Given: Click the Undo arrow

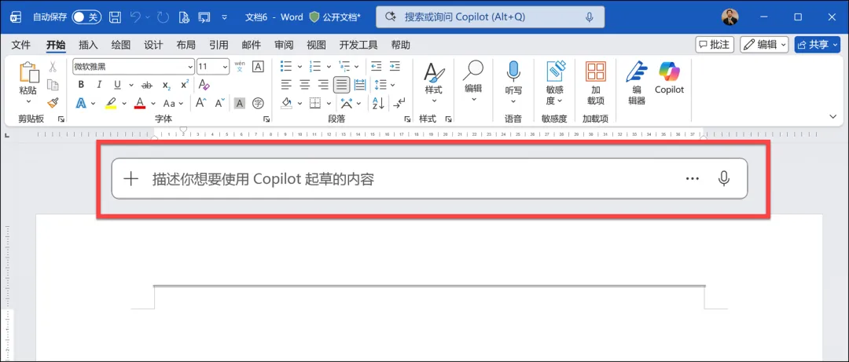Looking at the screenshot, I should 135,17.
